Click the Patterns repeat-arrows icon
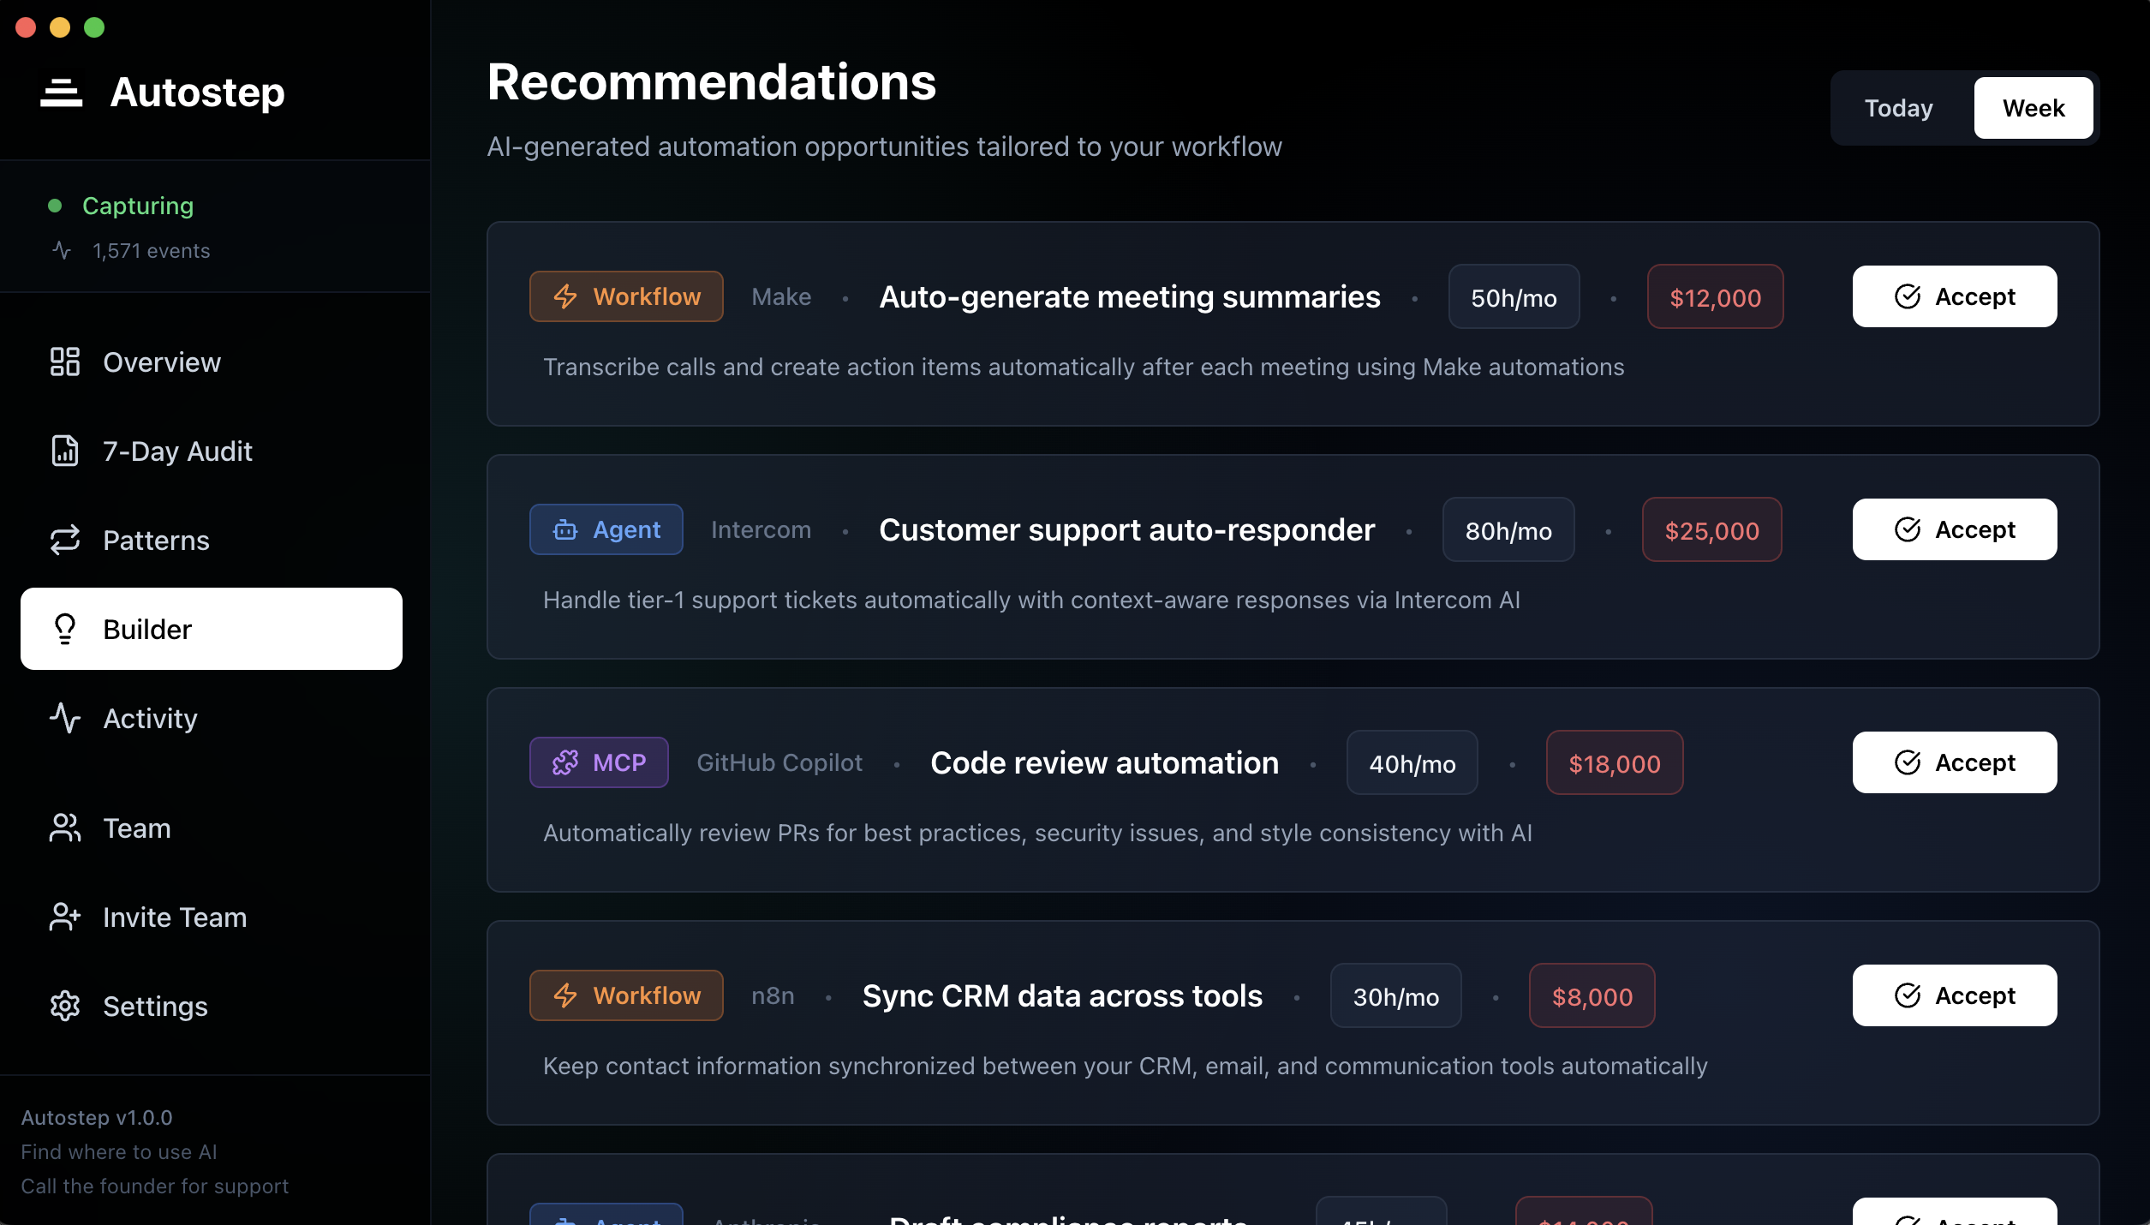 click(x=65, y=541)
